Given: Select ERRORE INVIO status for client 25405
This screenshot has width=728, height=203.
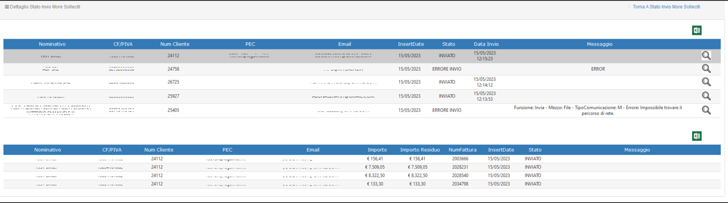Looking at the screenshot, I should click(447, 110).
